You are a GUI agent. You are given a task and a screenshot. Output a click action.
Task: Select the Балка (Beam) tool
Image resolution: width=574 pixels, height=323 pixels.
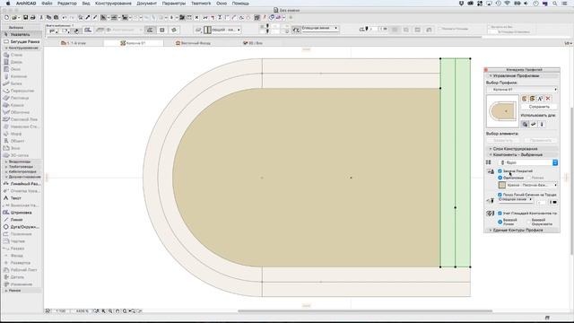tap(22, 83)
